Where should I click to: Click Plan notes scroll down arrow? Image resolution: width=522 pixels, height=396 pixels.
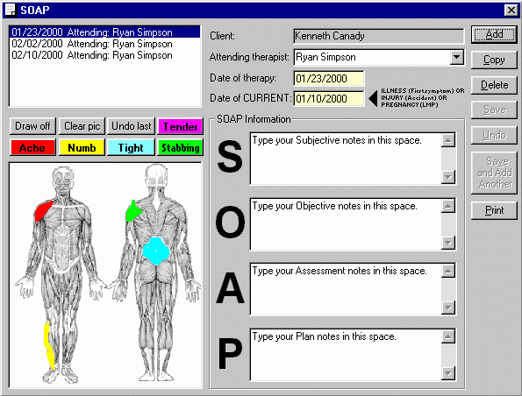[x=448, y=373]
